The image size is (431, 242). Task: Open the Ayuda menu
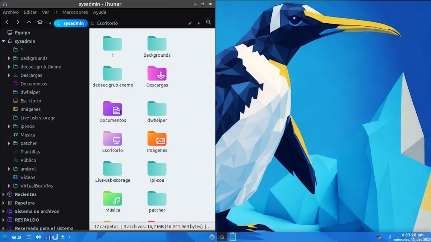[x=99, y=12]
